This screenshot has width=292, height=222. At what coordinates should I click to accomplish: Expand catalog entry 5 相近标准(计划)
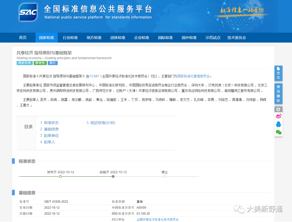pos(101,123)
